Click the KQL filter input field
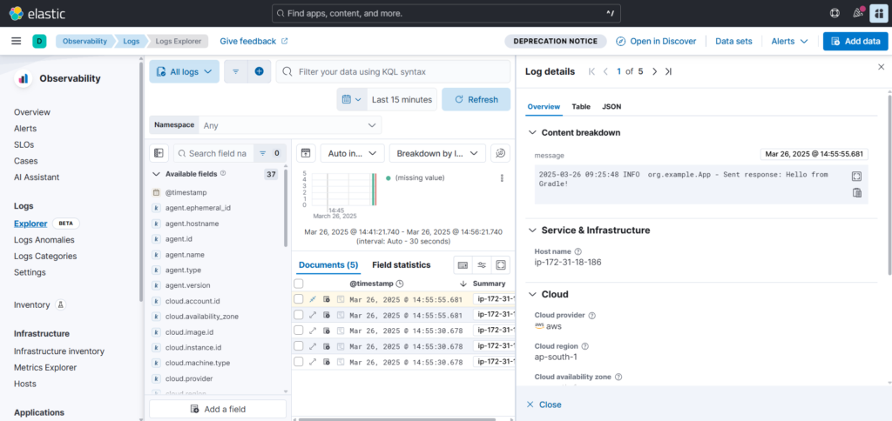This screenshot has width=892, height=421. click(x=393, y=71)
